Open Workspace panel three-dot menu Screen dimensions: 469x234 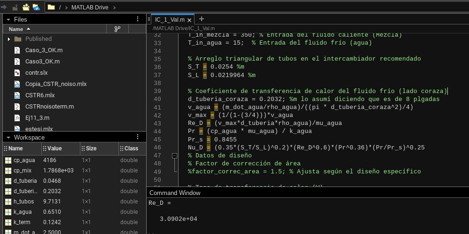pos(138,137)
